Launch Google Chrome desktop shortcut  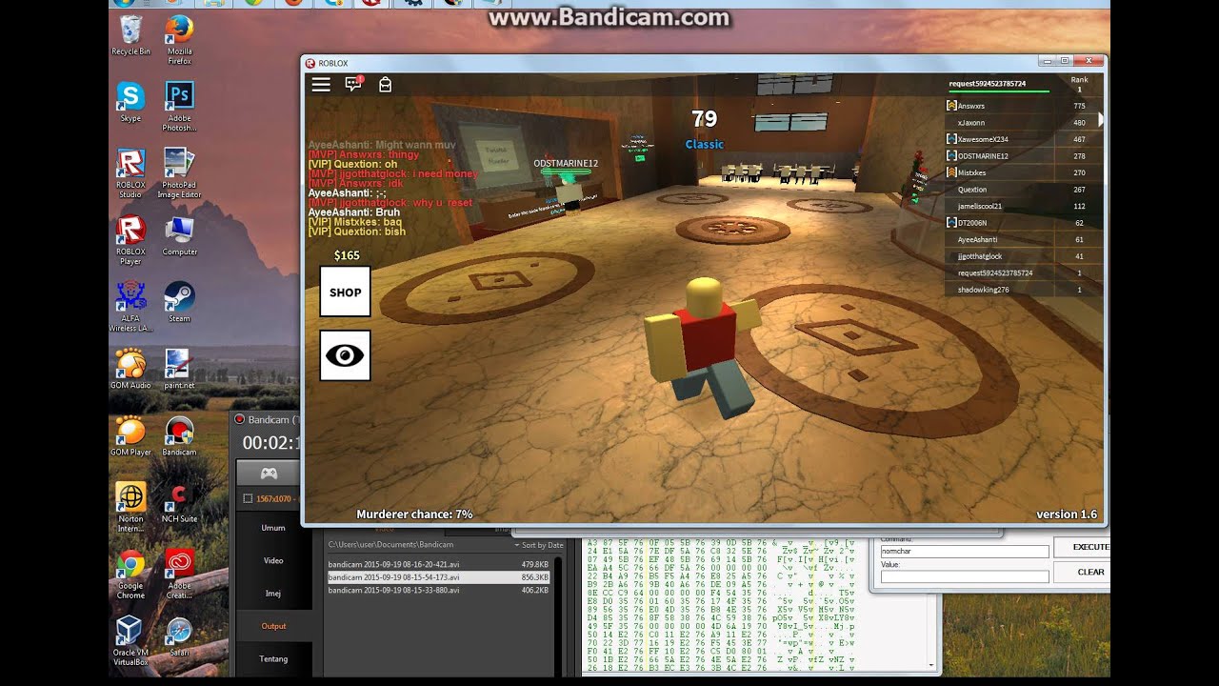[x=130, y=574]
